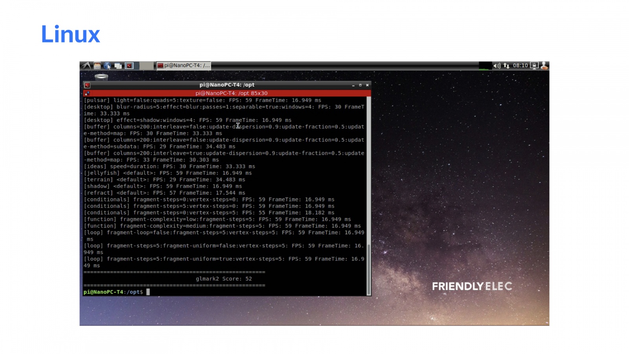629x354 pixels.
Task: Click the 08:10 panel clock
Action: coord(520,66)
